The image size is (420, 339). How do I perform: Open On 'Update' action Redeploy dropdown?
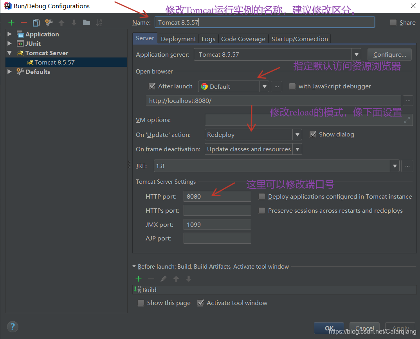pyautogui.click(x=297, y=135)
